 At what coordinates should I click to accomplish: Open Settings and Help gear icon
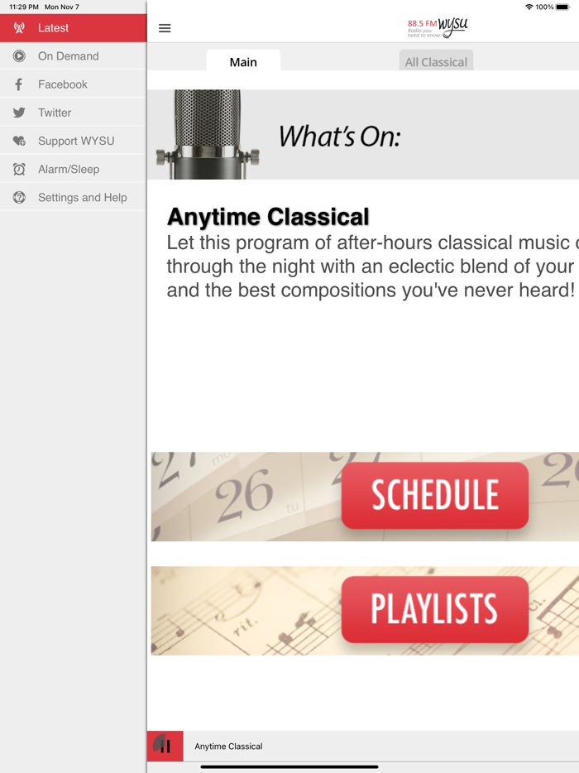tap(18, 197)
